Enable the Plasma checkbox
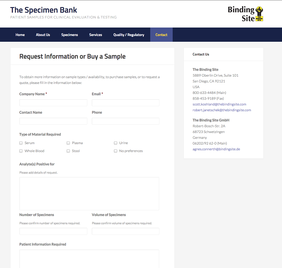The height and width of the screenshot is (268, 282). click(x=68, y=143)
